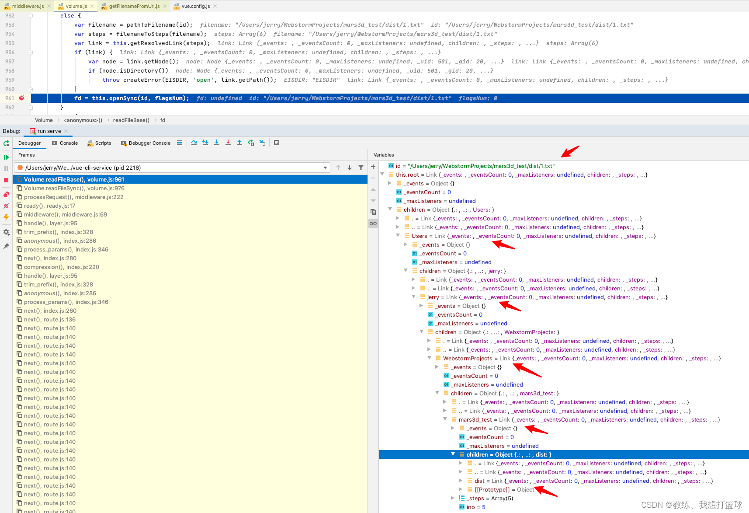Select the compression() index.js:220 frame
This screenshot has width=749, height=513.
click(190, 267)
